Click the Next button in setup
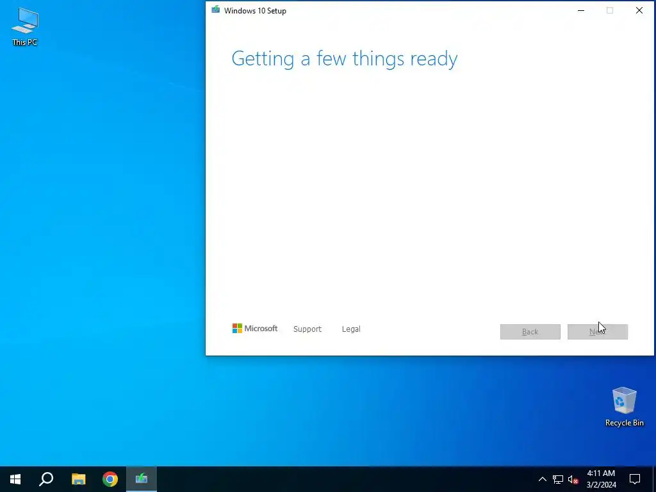The width and height of the screenshot is (656, 492). (x=598, y=332)
